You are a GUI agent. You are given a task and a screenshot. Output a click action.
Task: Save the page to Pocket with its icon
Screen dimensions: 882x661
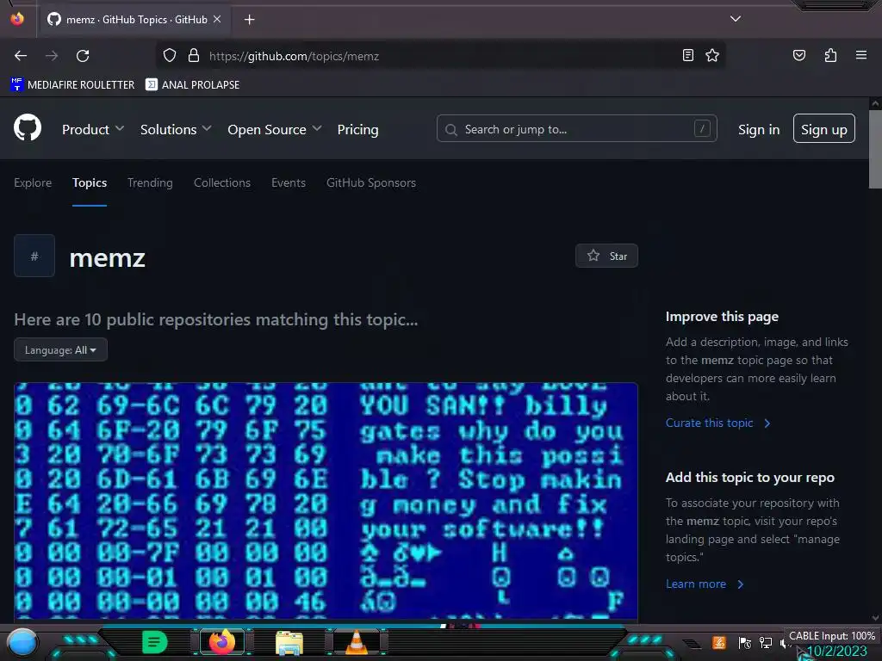tap(798, 55)
